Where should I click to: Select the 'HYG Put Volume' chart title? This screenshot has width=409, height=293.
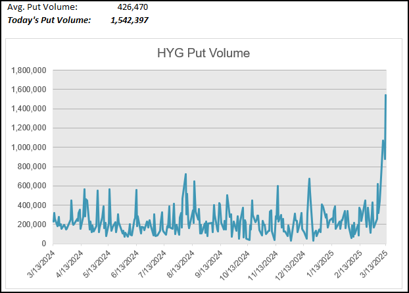203,53
